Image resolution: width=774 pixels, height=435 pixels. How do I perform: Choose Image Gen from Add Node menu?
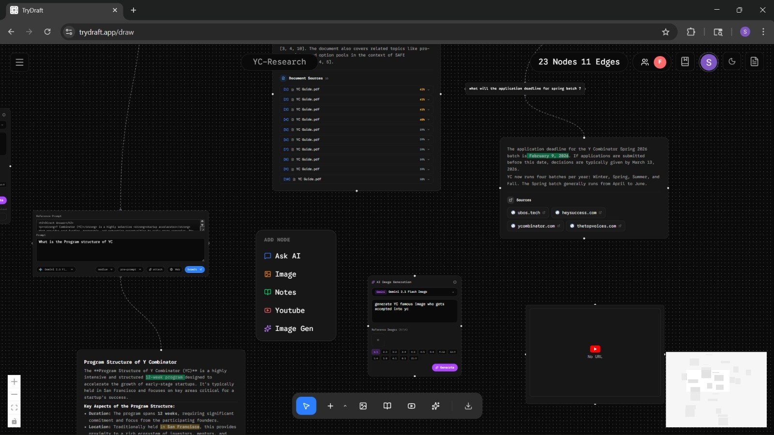[296, 329]
